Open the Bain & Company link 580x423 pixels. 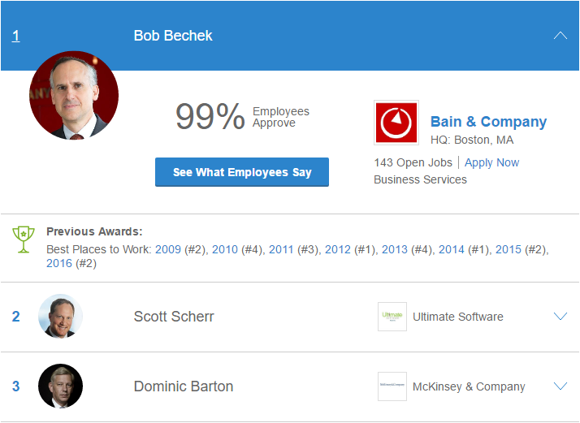pyautogui.click(x=488, y=122)
